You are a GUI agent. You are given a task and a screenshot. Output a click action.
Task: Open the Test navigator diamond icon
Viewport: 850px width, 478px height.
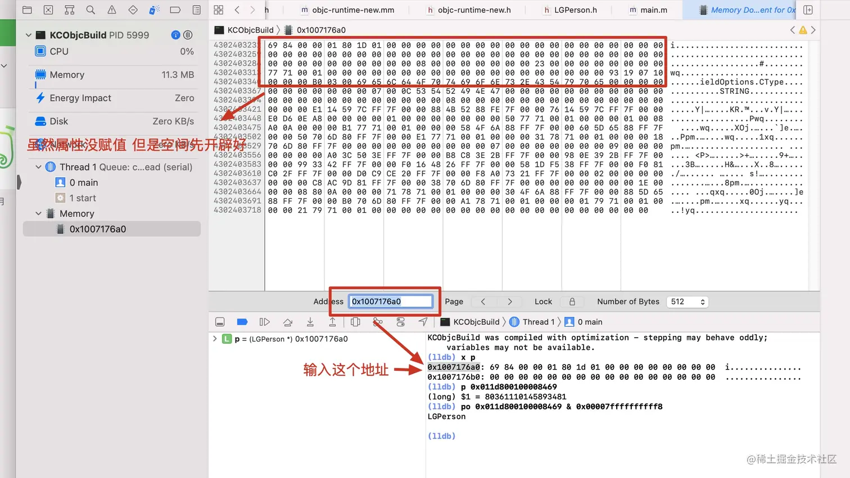click(133, 10)
